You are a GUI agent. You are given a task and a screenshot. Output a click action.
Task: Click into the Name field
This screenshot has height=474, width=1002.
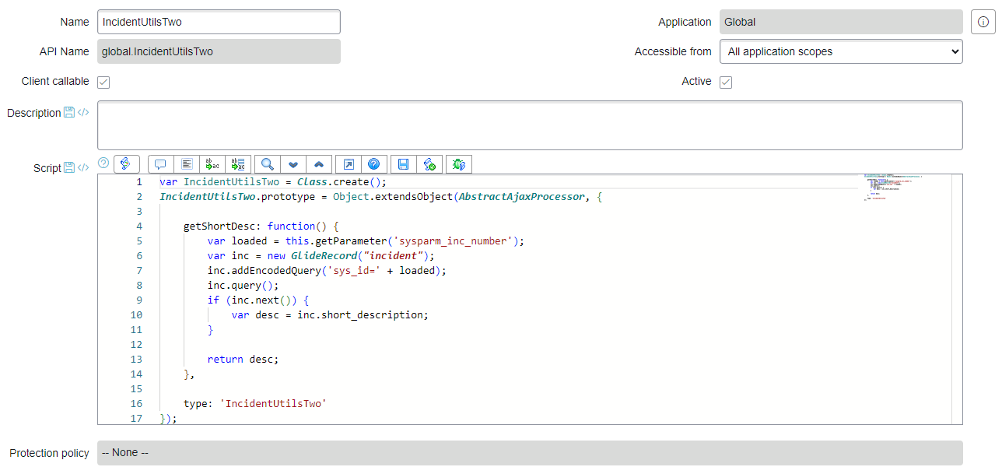point(219,22)
